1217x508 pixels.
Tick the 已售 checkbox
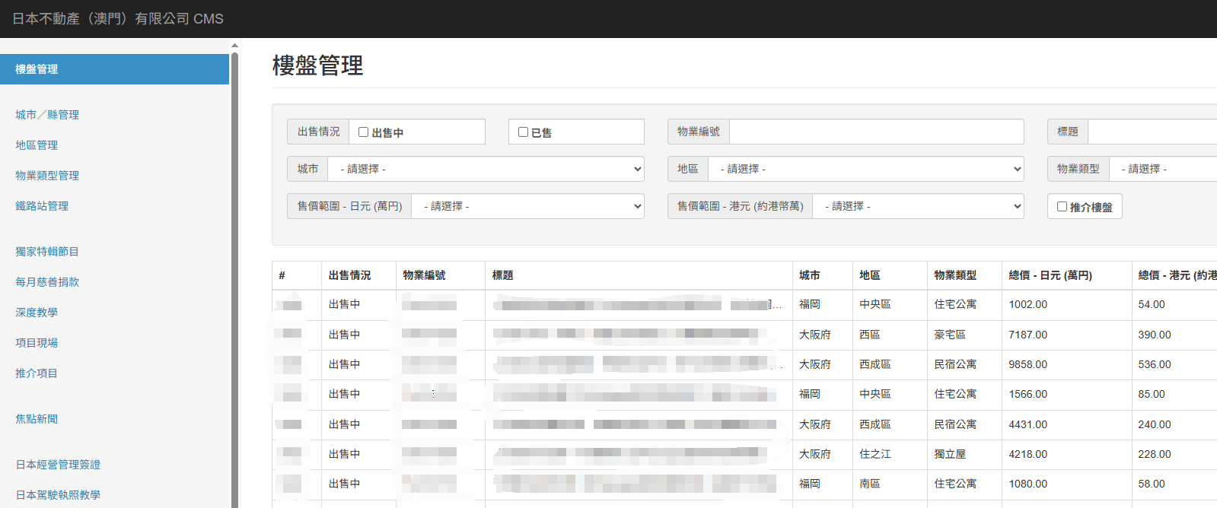point(524,132)
